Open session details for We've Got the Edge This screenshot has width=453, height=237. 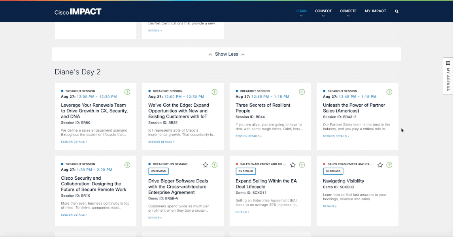[x=161, y=142]
